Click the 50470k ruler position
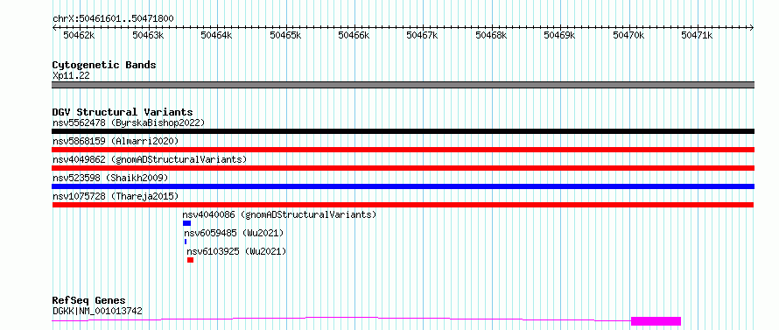Image resolution: width=779 pixels, height=330 pixels. [x=629, y=35]
